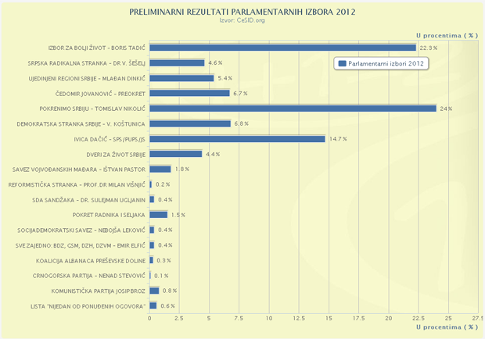Viewport: 485px width, 339px height.
Task: Click the 0.3 % value label
Action: tap(163, 261)
